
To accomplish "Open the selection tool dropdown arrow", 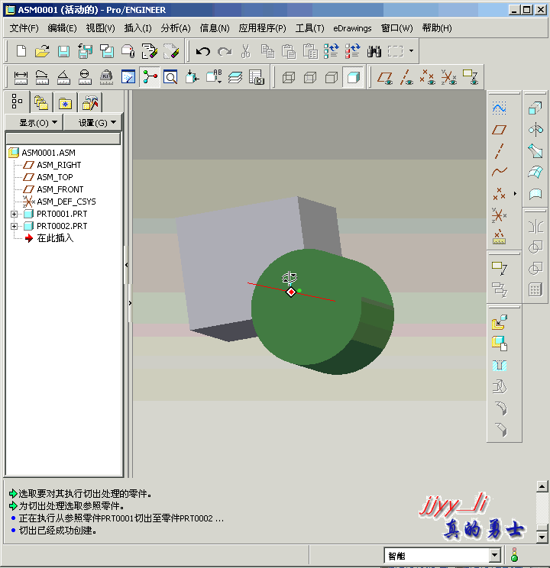I will tap(411, 51).
